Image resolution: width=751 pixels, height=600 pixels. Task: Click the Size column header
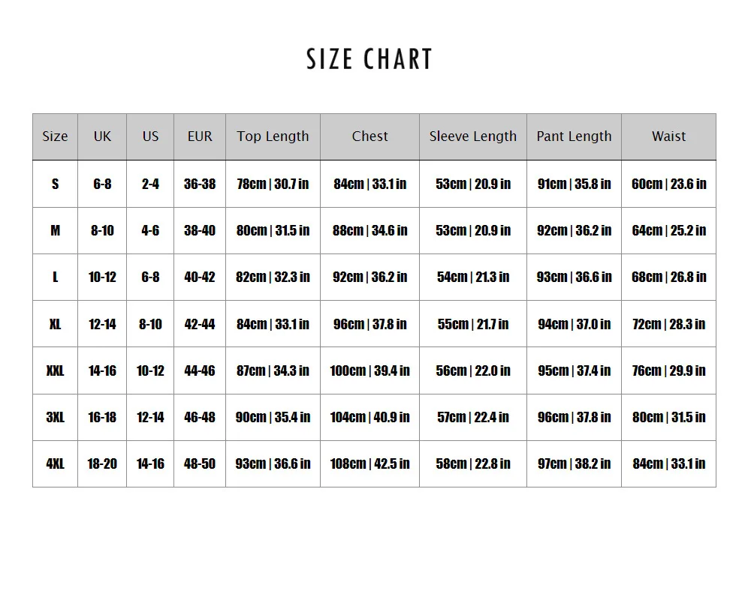click(55, 136)
